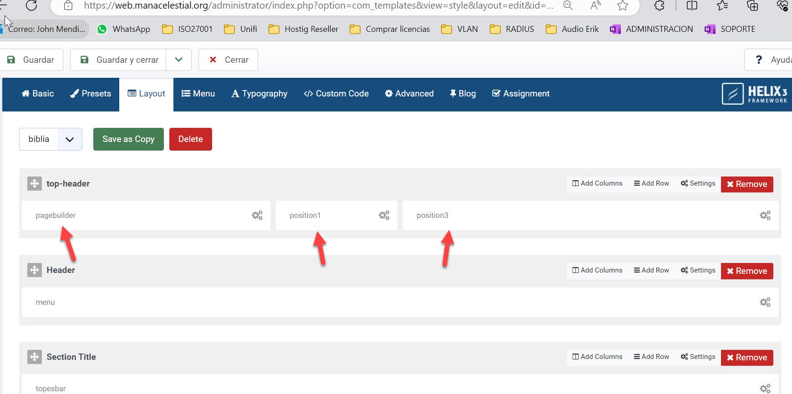
Task: Open position1 column settings gear
Action: click(x=384, y=215)
